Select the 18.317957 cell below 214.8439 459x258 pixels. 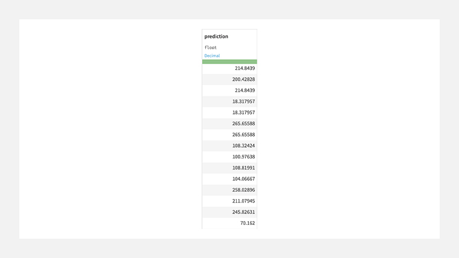tap(230, 102)
